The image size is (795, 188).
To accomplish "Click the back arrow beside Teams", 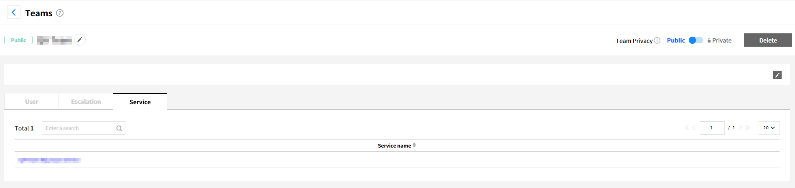I will click(x=14, y=13).
